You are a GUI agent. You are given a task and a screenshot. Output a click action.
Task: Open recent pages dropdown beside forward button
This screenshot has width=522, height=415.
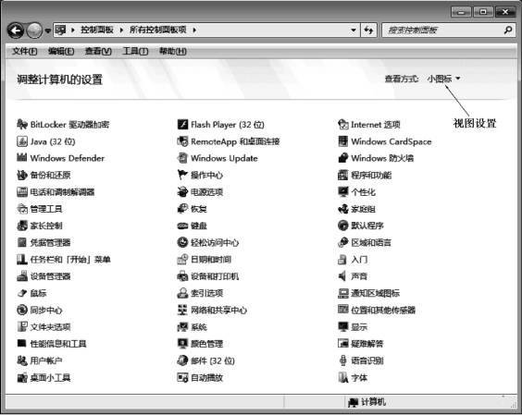pos(48,31)
